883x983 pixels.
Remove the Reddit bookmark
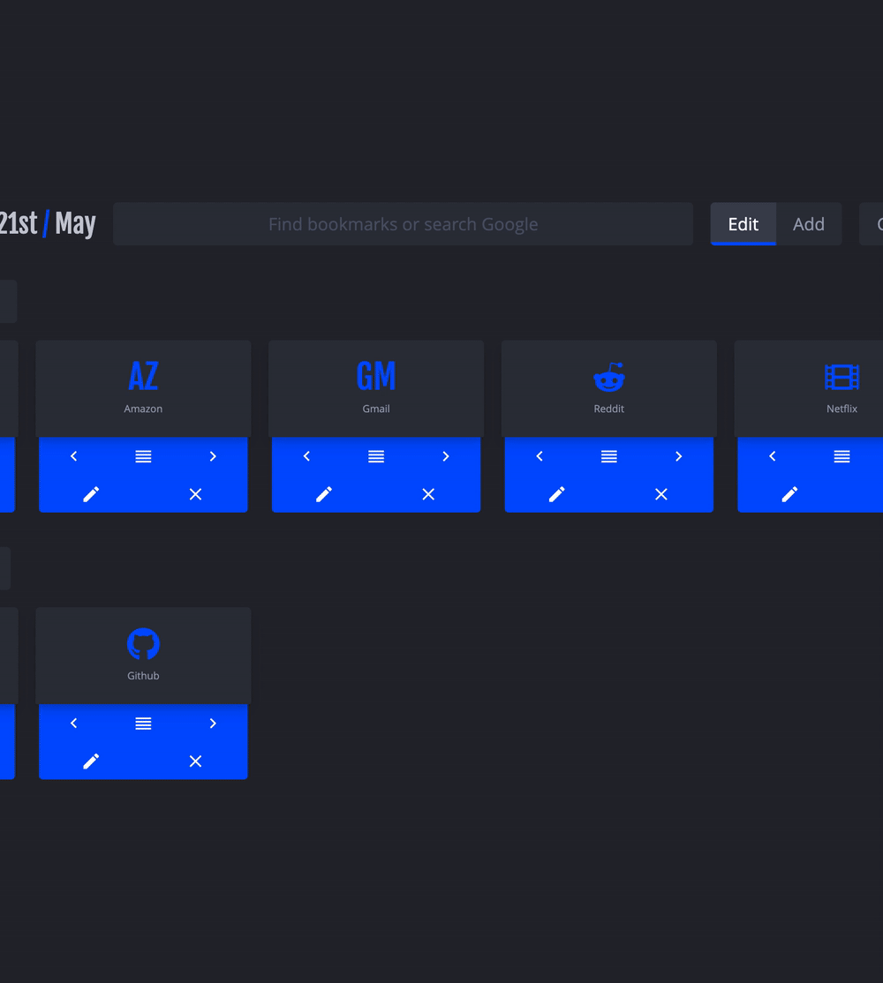(661, 494)
